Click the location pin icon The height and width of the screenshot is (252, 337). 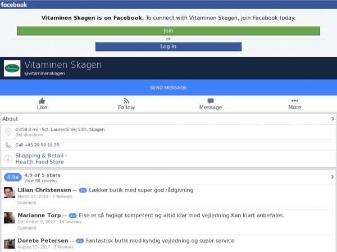(8, 132)
